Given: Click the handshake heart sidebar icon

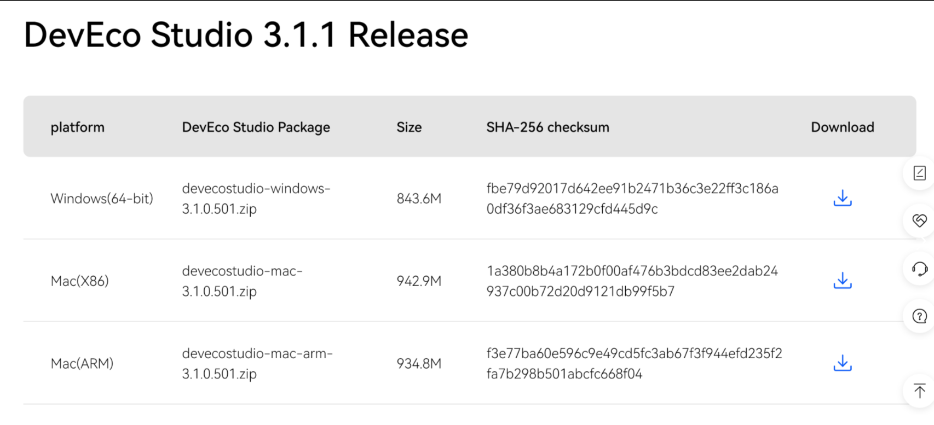Looking at the screenshot, I should tap(919, 220).
